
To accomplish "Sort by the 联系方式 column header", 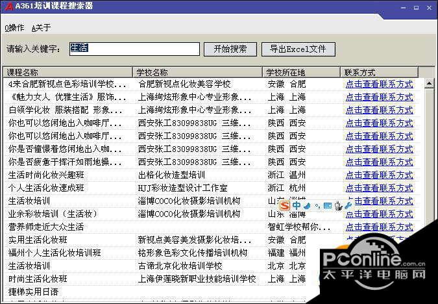I will pyautogui.click(x=380, y=73).
